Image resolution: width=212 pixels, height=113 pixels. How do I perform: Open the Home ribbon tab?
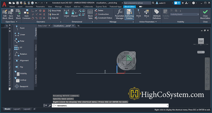[12, 6]
